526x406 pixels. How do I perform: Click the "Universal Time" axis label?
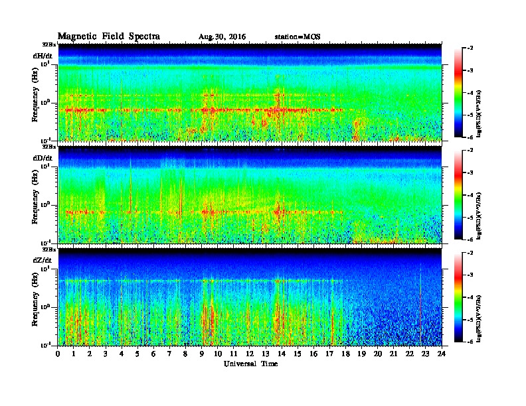(250, 364)
